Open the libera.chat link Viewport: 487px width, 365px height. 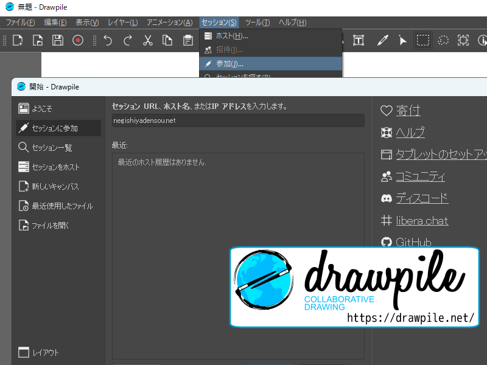pyautogui.click(x=422, y=220)
